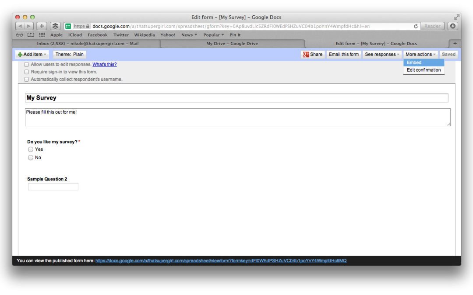Click the Reader button
Viewport: 473px width, 295px height.
(x=432, y=26)
